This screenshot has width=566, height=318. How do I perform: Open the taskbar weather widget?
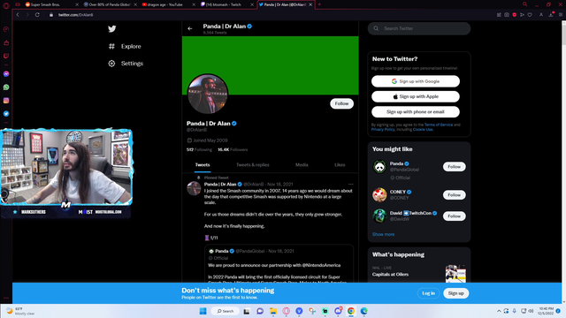[21, 311]
